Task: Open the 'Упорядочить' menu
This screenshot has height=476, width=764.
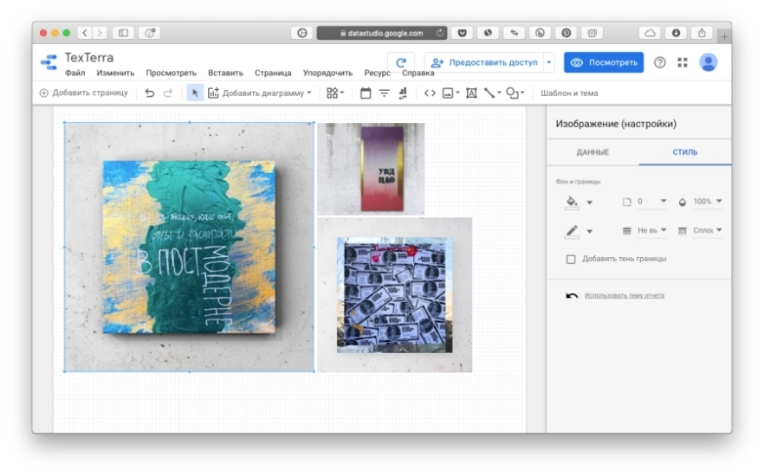Action: pyautogui.click(x=327, y=73)
